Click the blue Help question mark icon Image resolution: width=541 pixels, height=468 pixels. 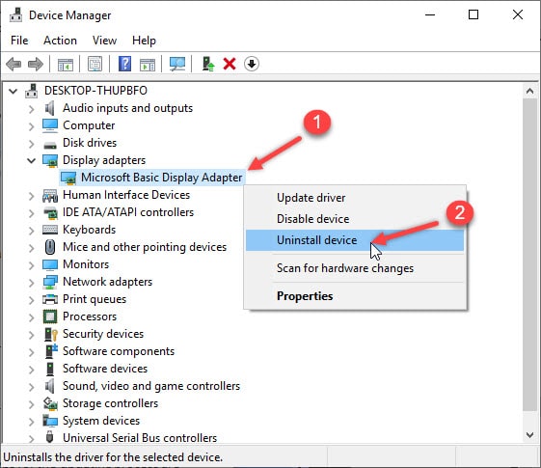pyautogui.click(x=124, y=64)
